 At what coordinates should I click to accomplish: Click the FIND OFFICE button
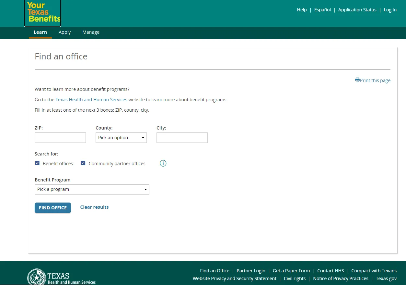pyautogui.click(x=53, y=208)
